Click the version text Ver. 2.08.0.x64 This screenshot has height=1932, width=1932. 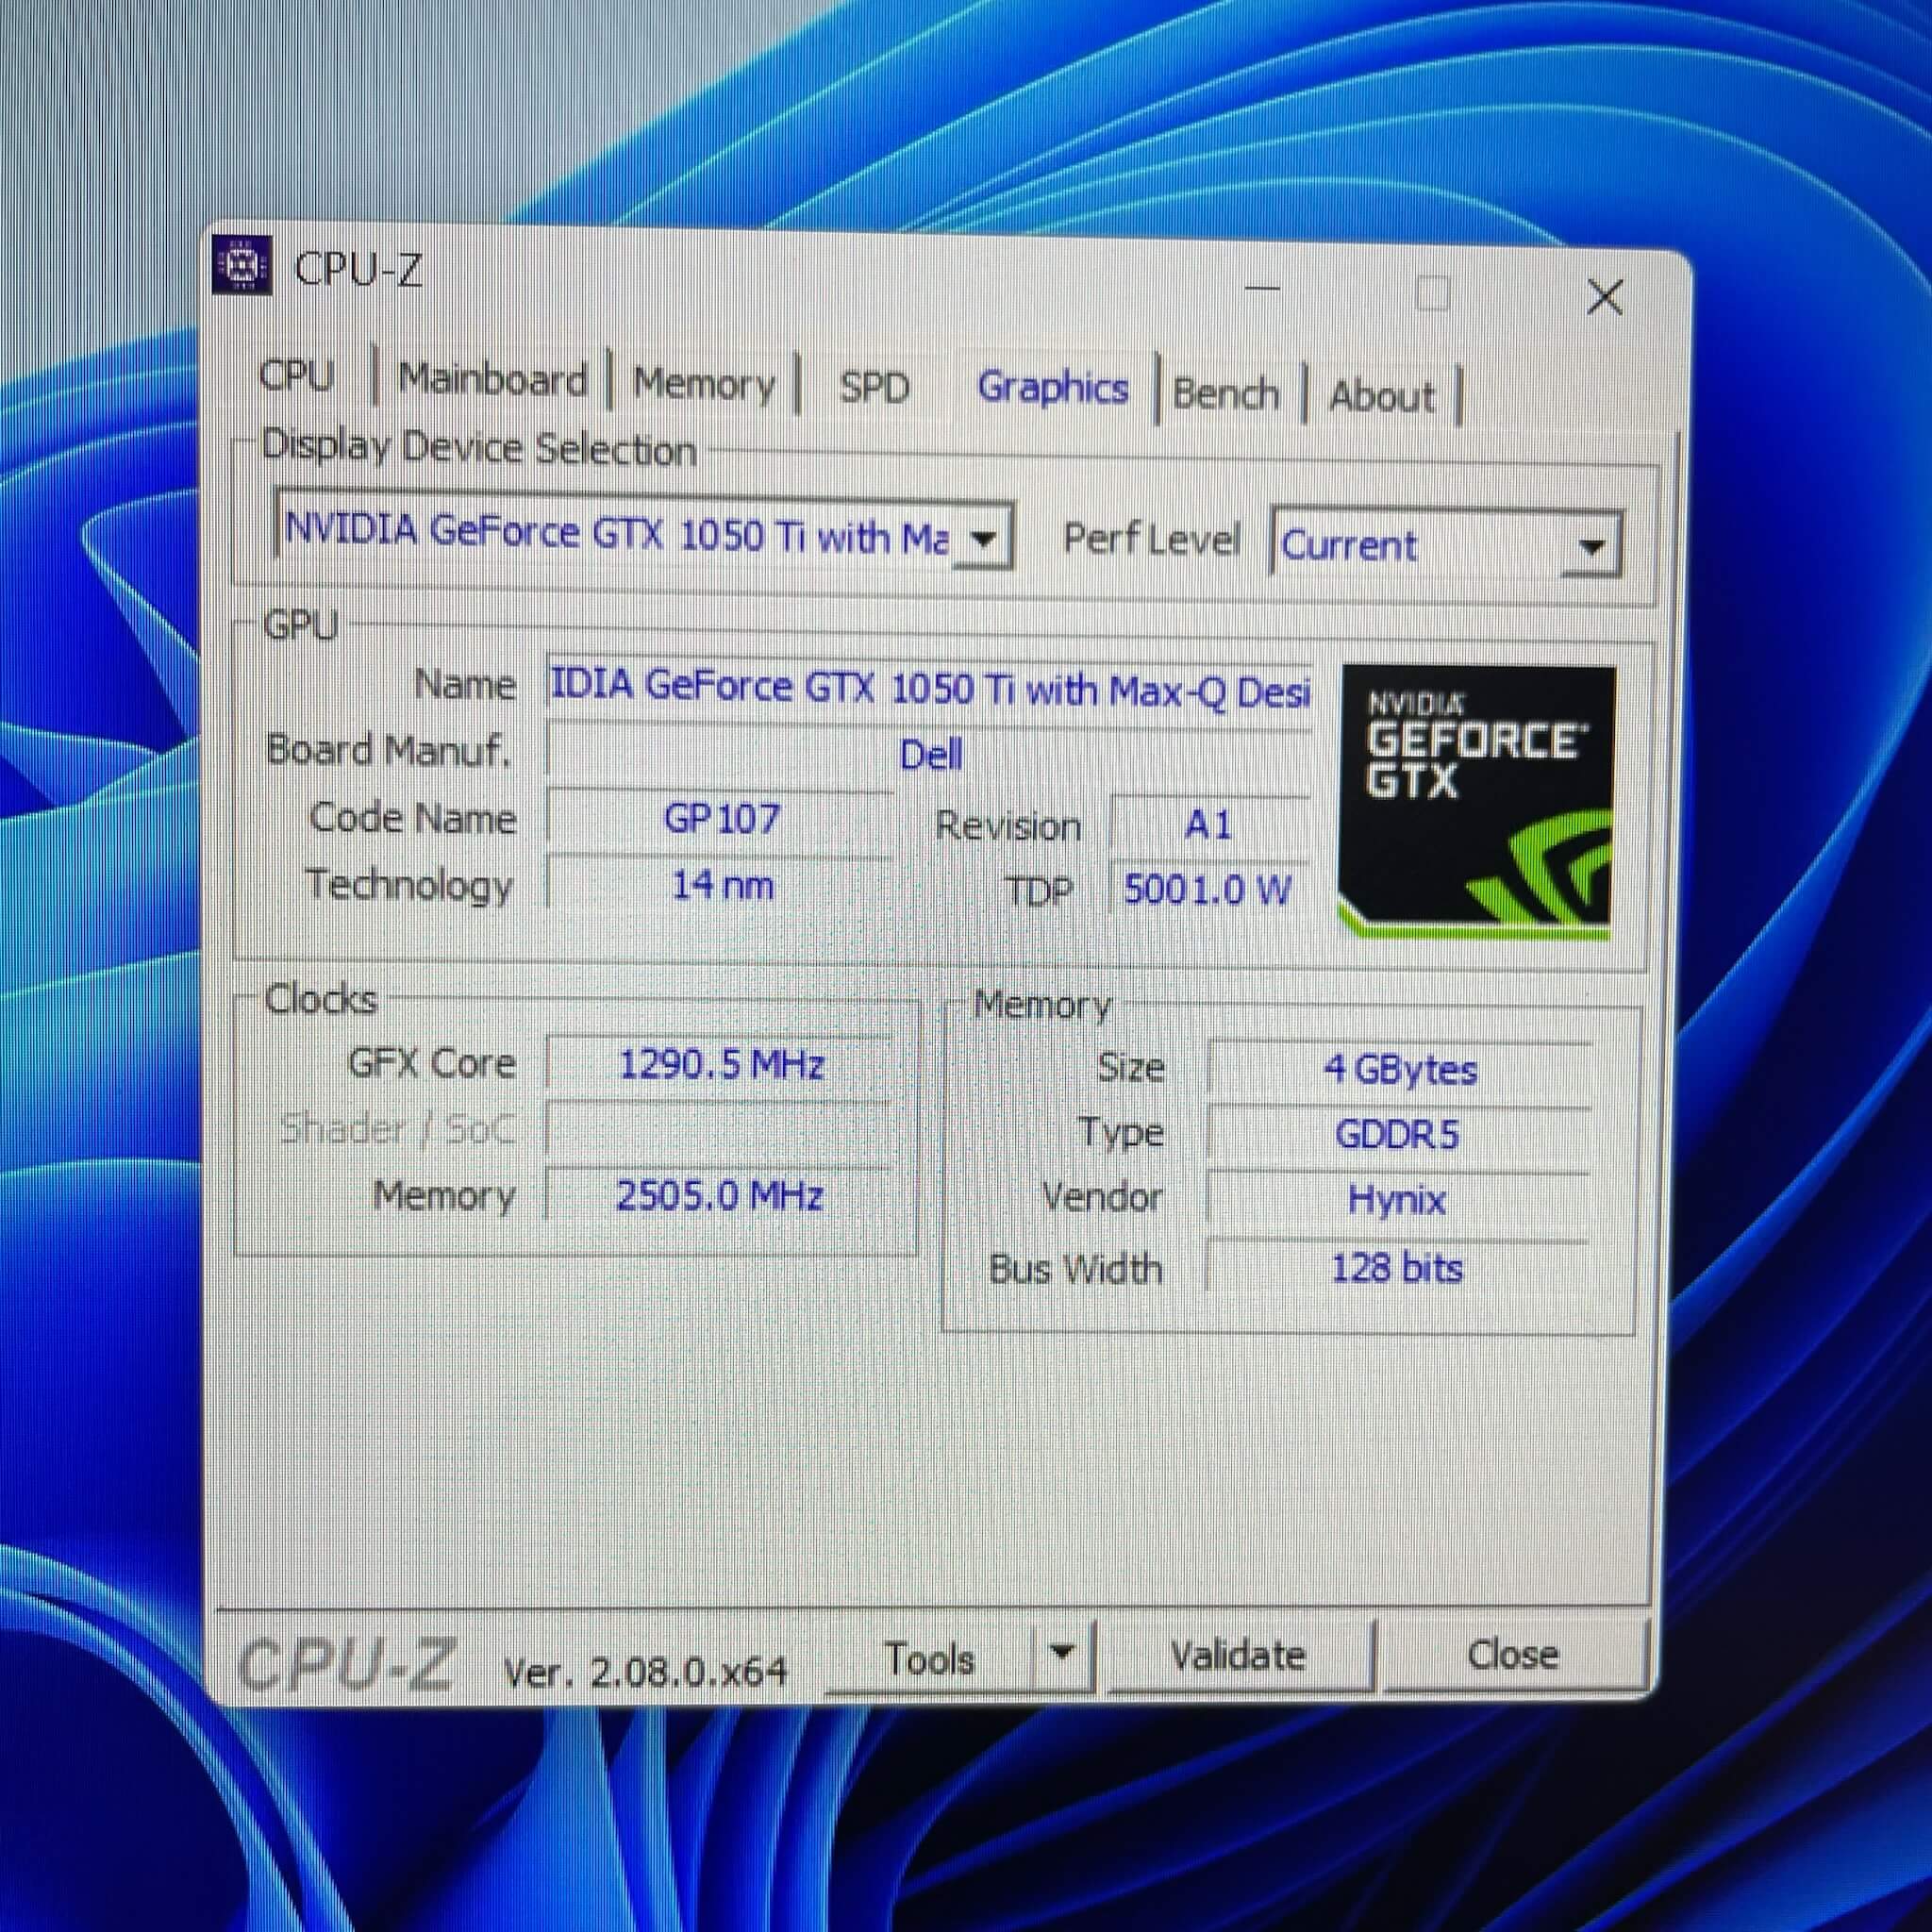click(x=645, y=1671)
